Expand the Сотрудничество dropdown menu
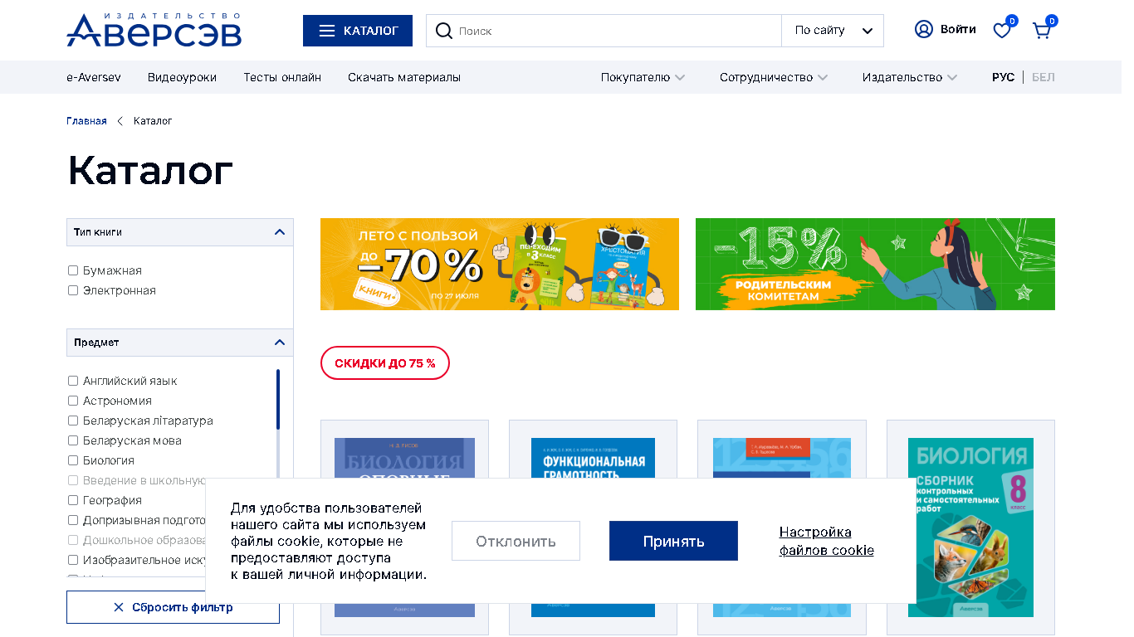 [x=774, y=77]
